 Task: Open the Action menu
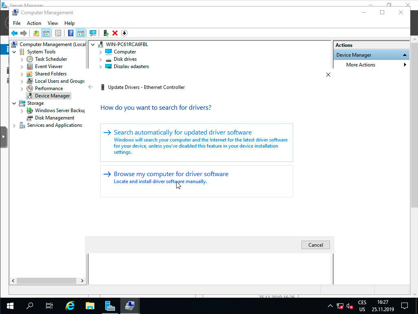point(34,23)
